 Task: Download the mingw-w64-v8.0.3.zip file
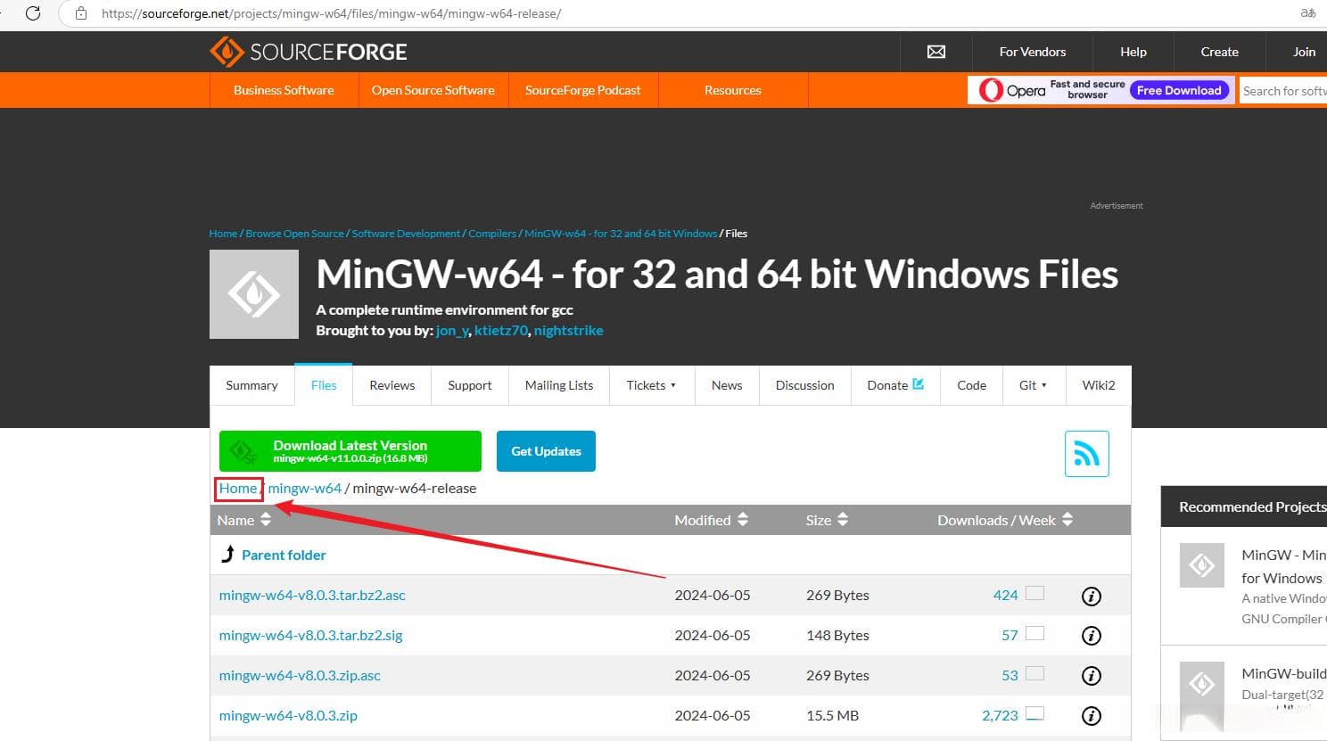(288, 715)
